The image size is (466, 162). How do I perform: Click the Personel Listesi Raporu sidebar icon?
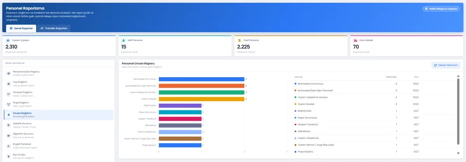[x=9, y=73]
